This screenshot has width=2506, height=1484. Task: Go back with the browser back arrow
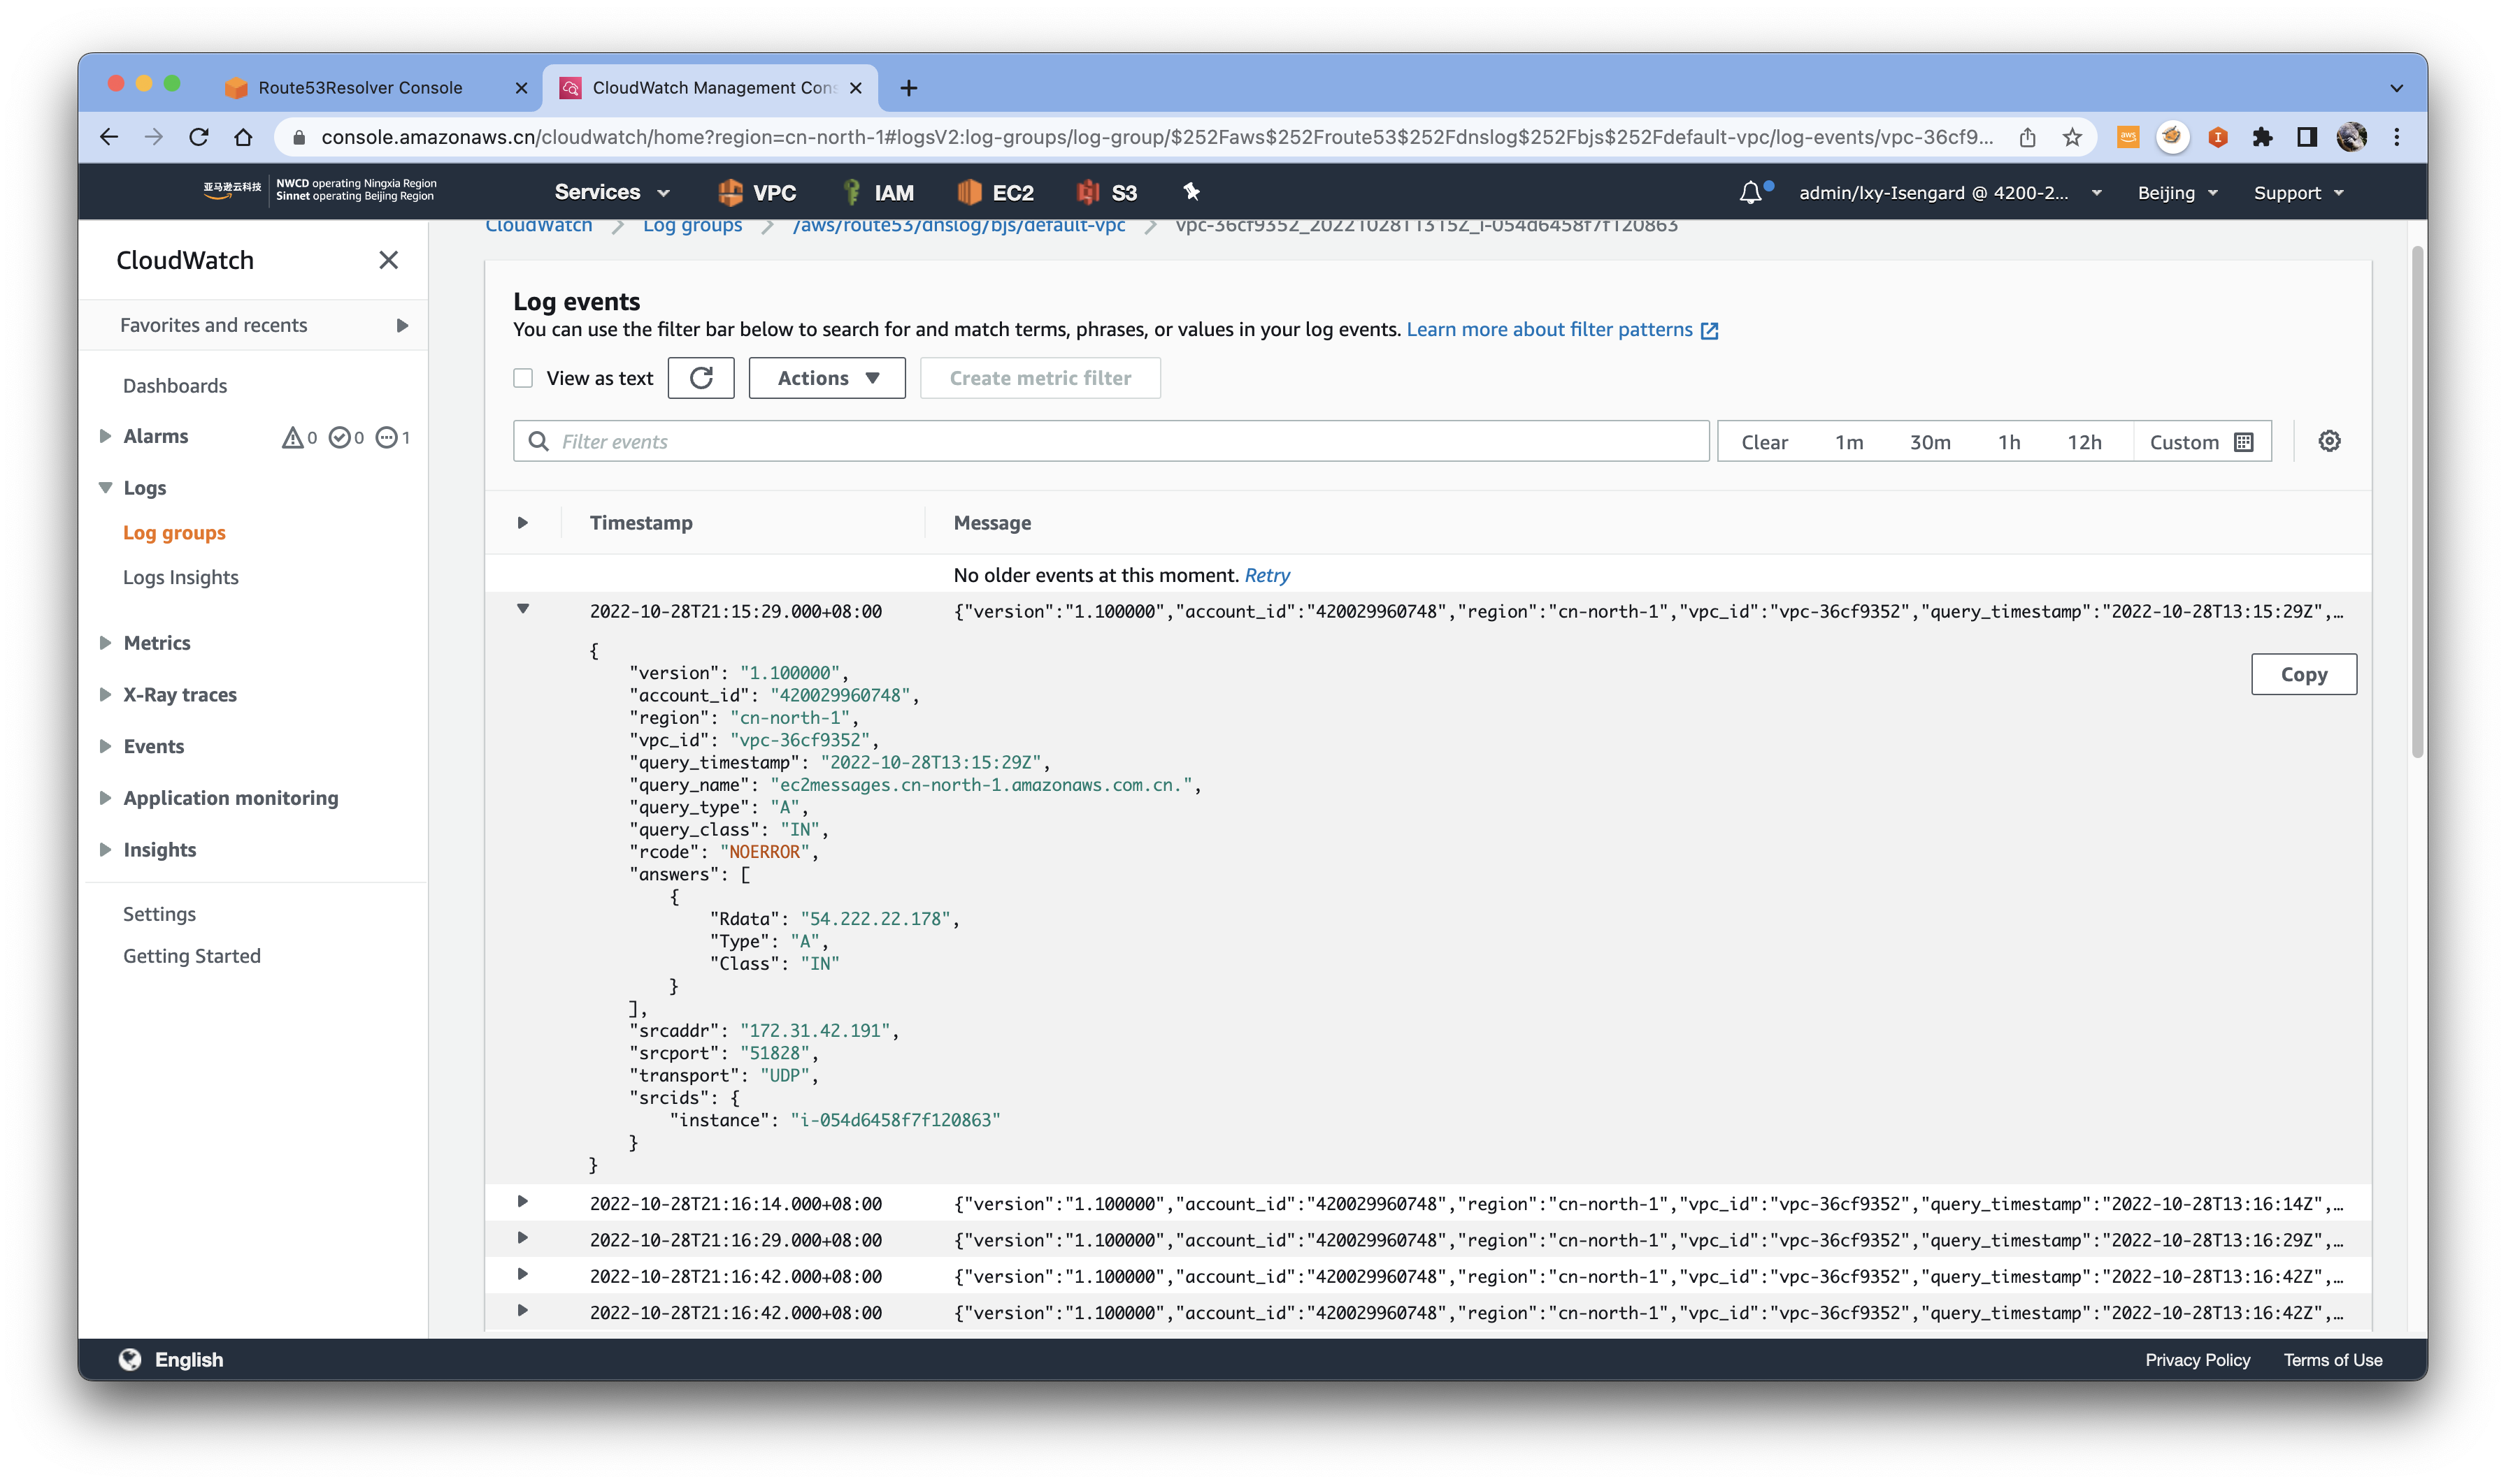point(109,137)
